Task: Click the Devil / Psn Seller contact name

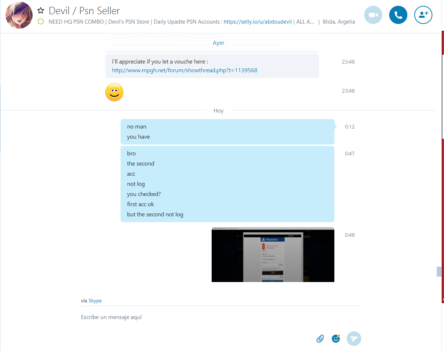Action: (x=84, y=11)
